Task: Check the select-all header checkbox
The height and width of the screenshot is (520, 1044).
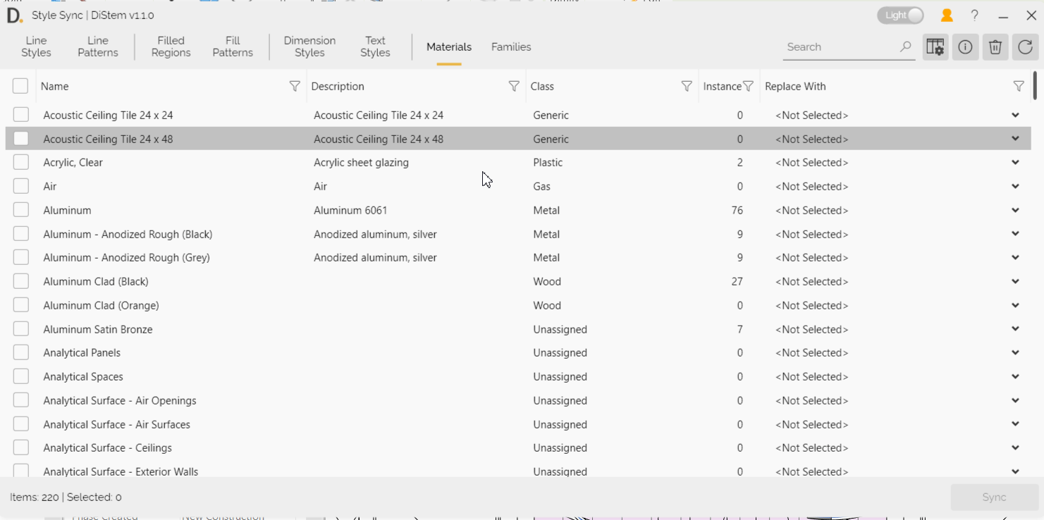Action: pos(20,86)
